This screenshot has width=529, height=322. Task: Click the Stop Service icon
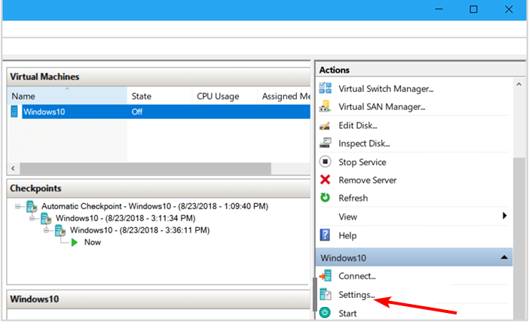(x=326, y=162)
